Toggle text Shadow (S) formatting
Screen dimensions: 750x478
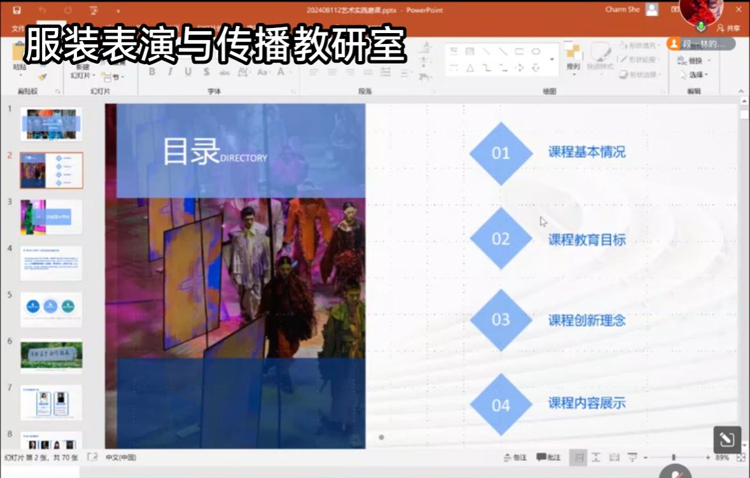(x=206, y=72)
